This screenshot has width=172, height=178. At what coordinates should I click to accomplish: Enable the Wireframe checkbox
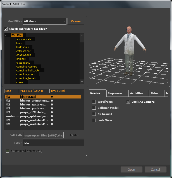tap(94, 102)
